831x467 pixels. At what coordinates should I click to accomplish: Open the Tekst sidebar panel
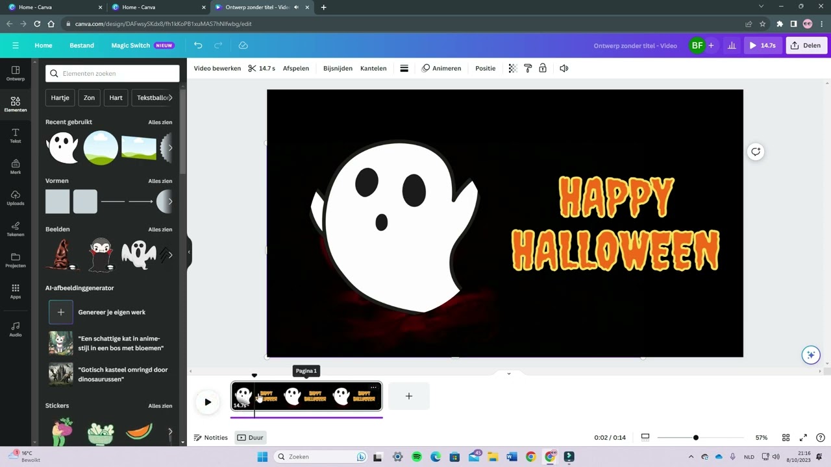point(16,136)
